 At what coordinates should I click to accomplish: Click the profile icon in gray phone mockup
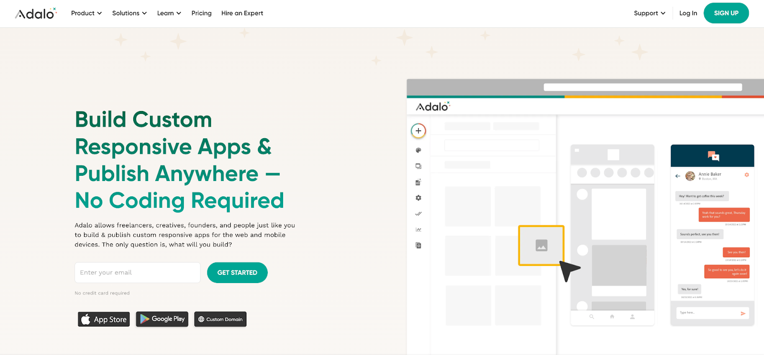pos(632,316)
